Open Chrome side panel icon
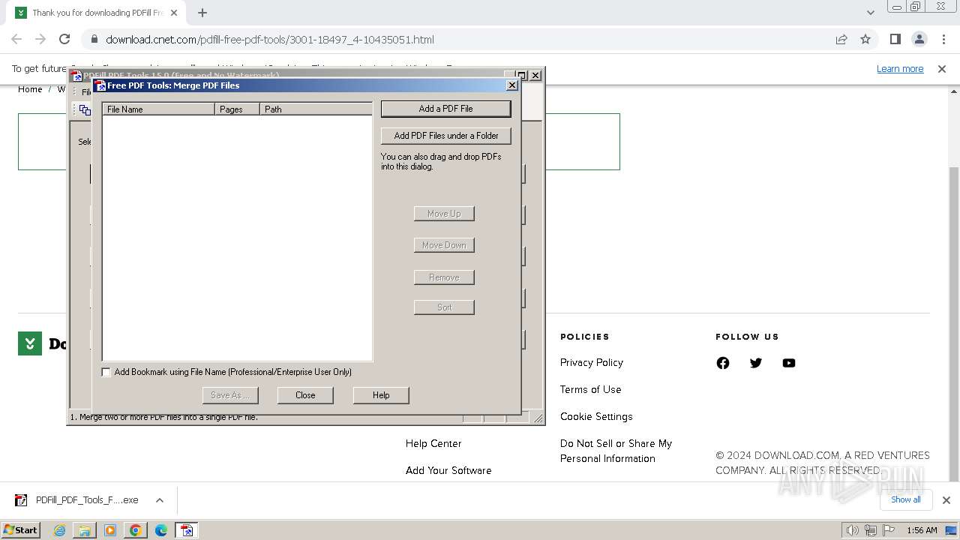Viewport: 960px width, 540px height. 895,39
